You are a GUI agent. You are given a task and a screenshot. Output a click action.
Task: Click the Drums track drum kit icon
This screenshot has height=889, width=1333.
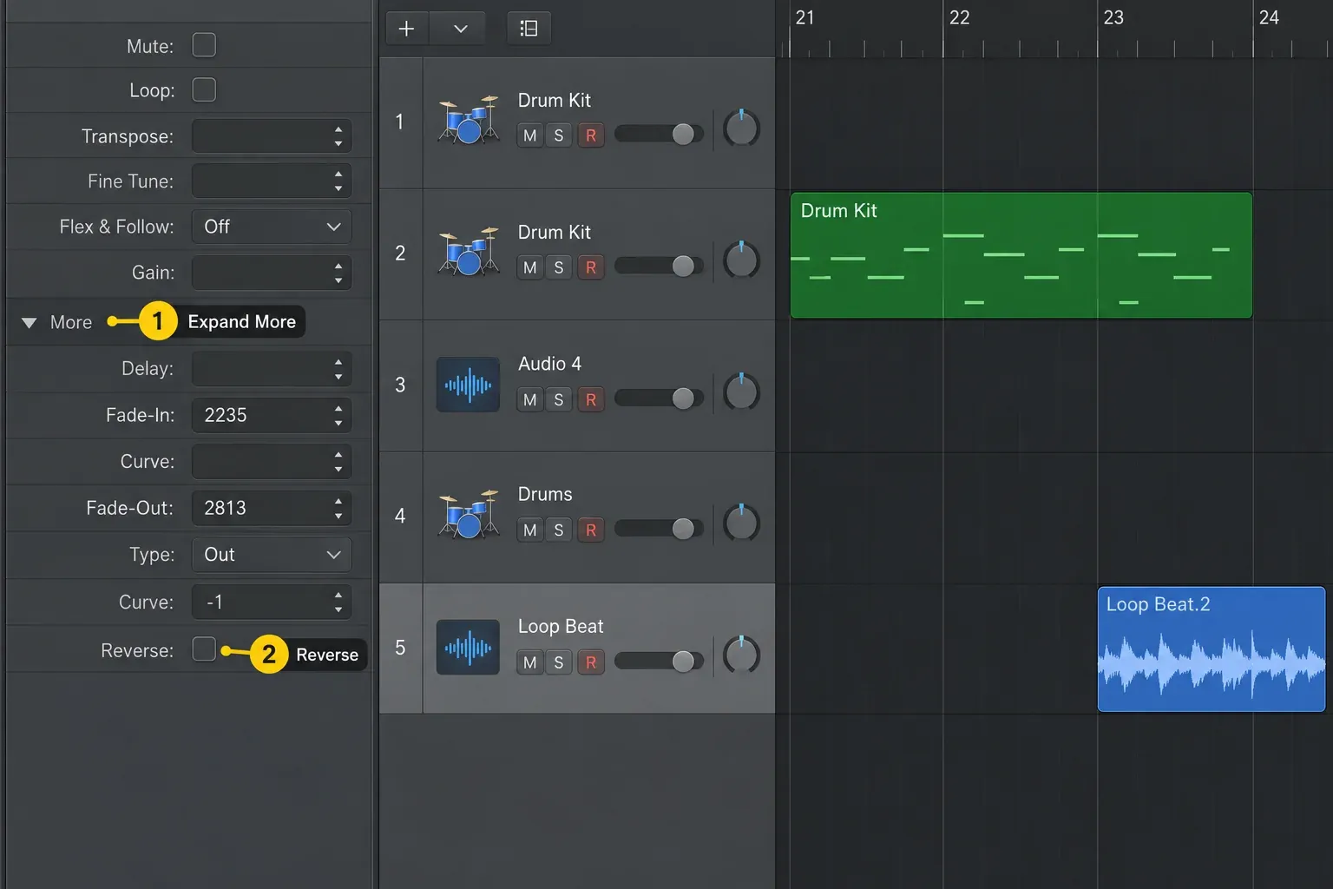pyautogui.click(x=469, y=514)
